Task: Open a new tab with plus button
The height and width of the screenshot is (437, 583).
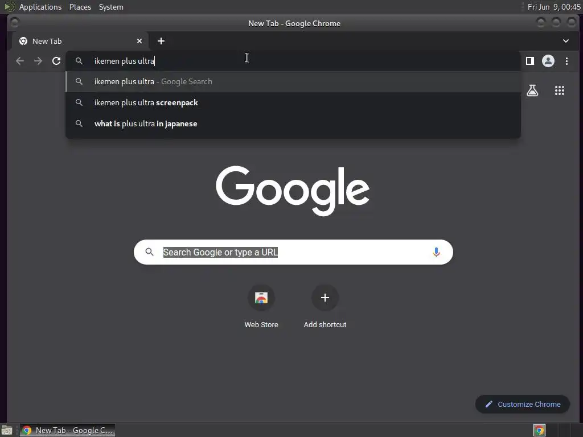Action: [x=161, y=41]
